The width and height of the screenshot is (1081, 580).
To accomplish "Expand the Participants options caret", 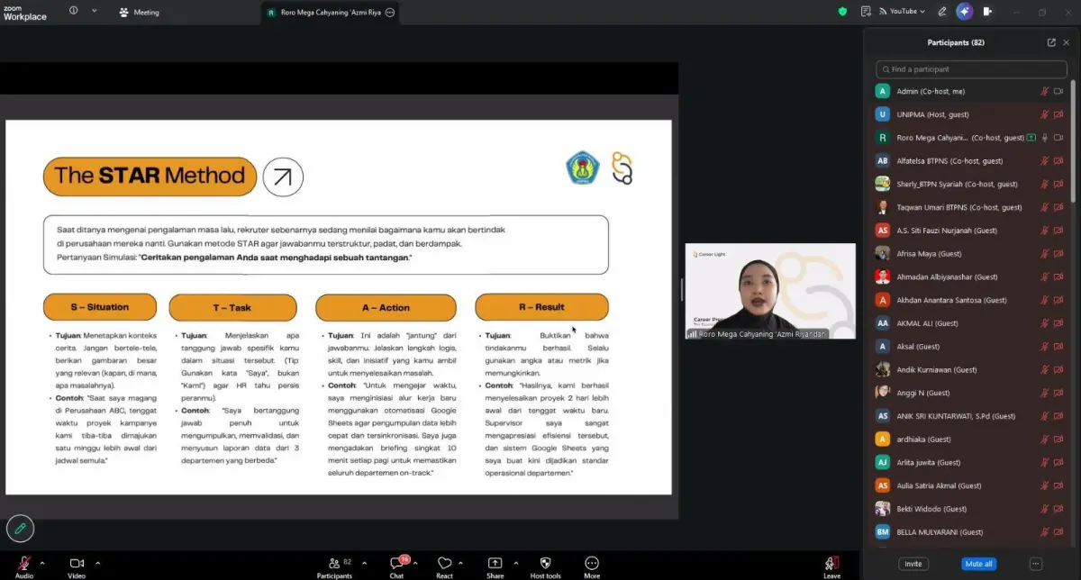I will tap(365, 563).
